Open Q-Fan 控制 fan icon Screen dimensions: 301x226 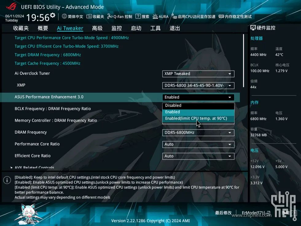110,16
